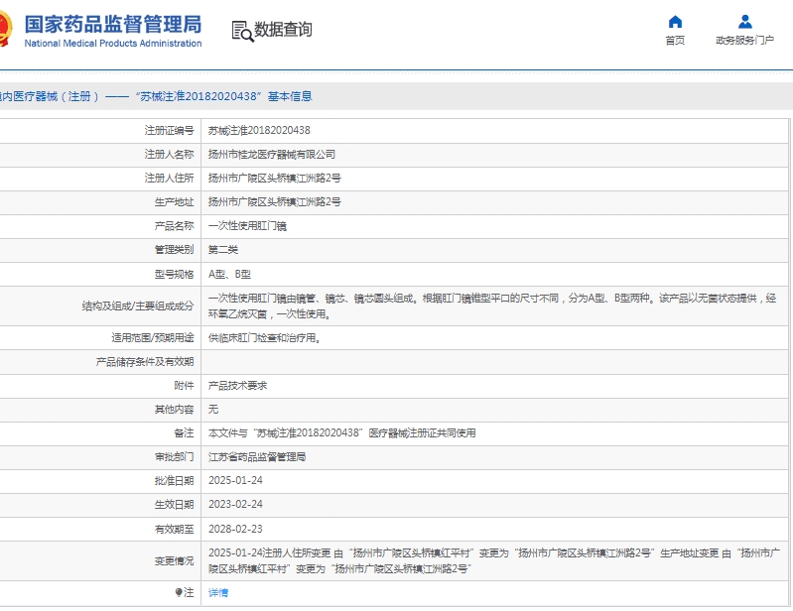Screen dimensions: 793x611
Task: Click 其他内容 value 无
Action: 213,410
